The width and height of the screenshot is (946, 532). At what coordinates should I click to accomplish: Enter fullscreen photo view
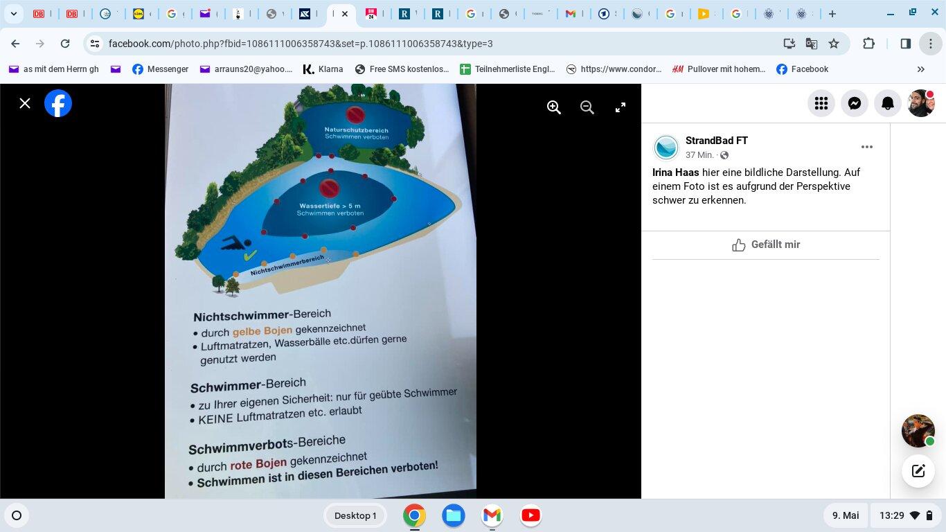(x=621, y=107)
